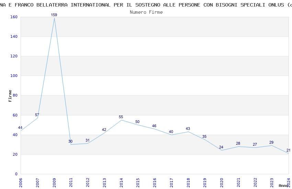The height and width of the screenshot is (189, 292).
Task: Click the y-axis tick label 40
Action: pyautogui.click(x=15, y=135)
